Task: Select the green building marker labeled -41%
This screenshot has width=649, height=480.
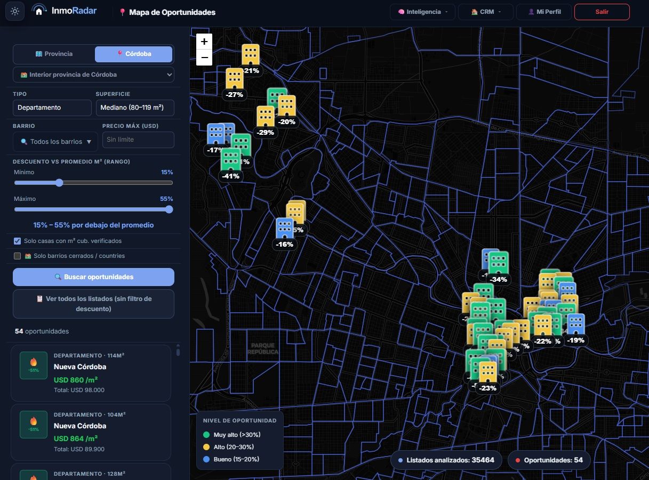Action: coord(231,159)
